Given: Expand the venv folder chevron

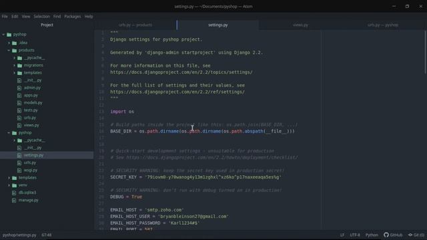Looking at the screenshot, I should [9, 185].
